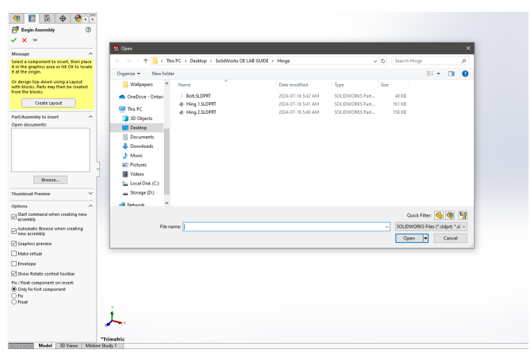Select OneDrive in navigation pane
Screen dimensions: 532x354
(141, 96)
